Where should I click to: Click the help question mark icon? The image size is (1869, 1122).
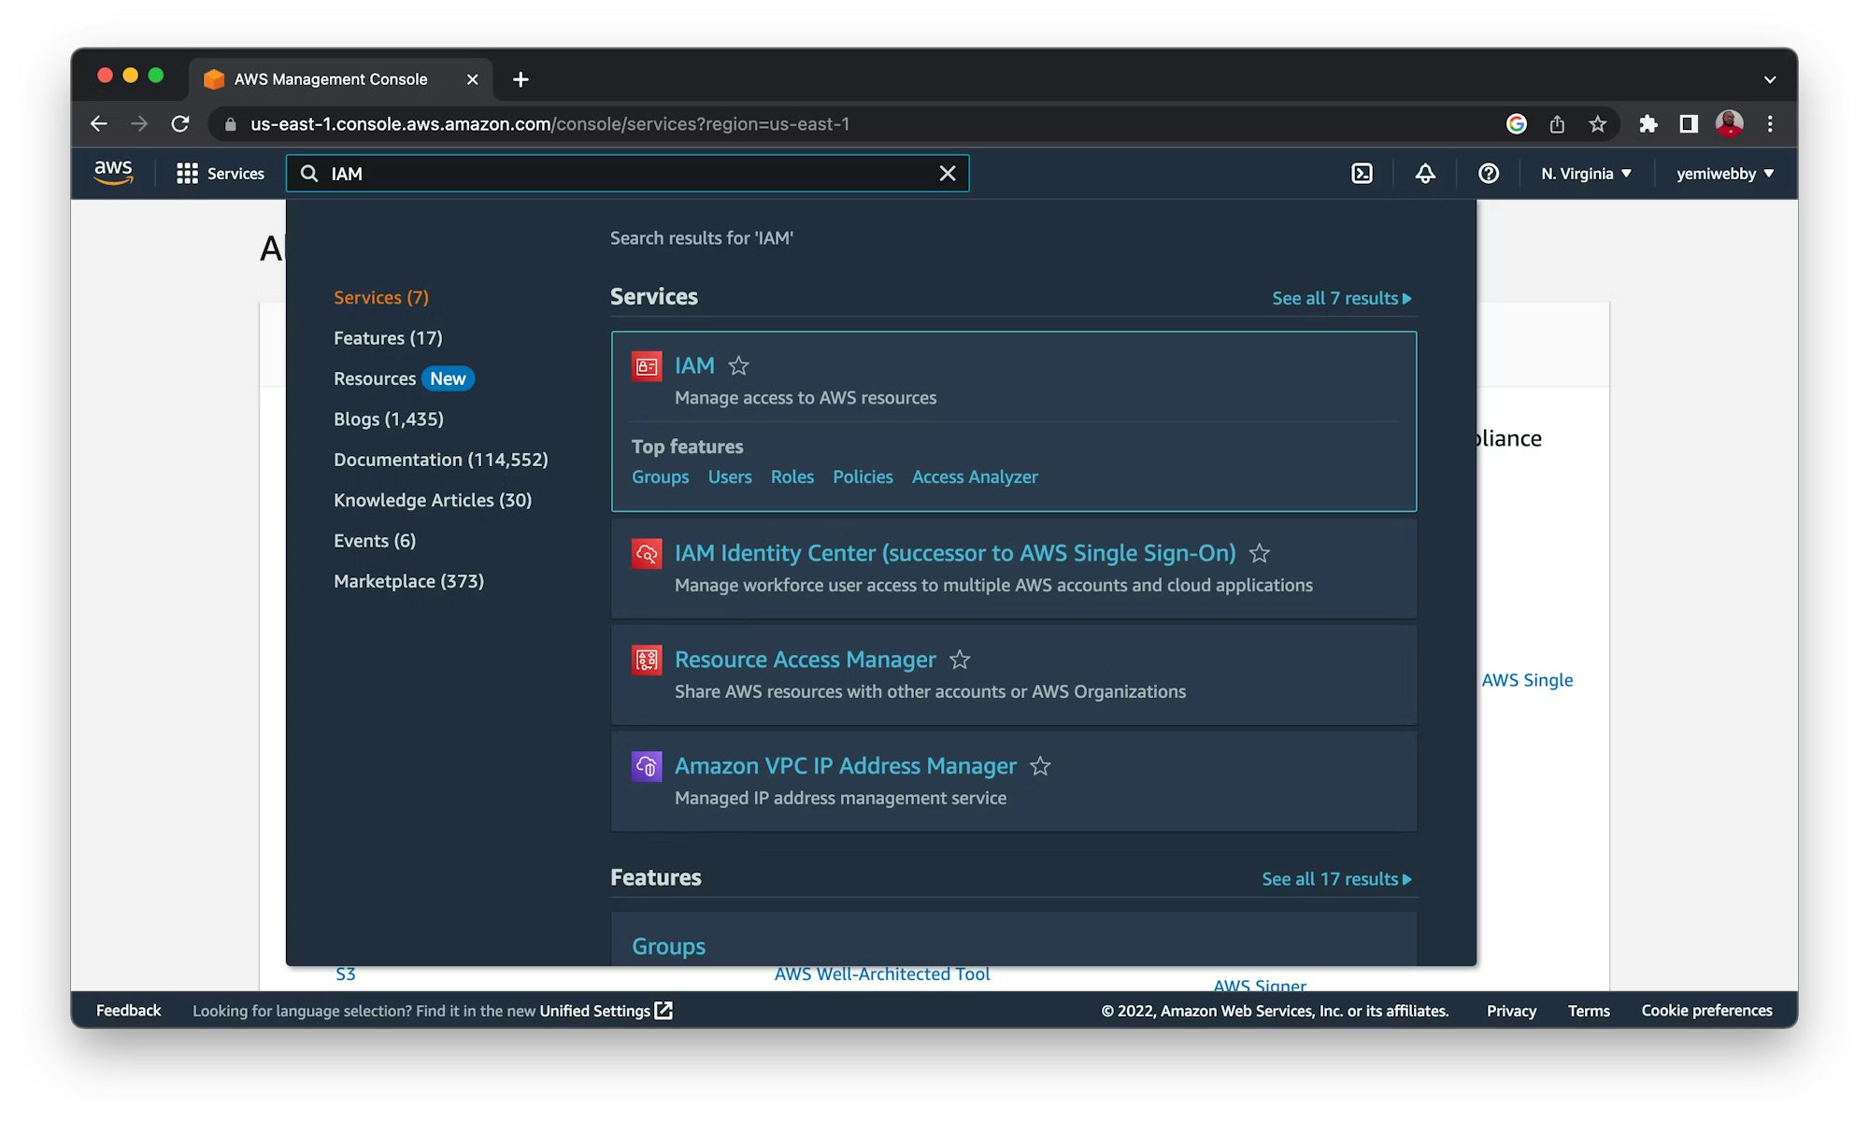point(1488,174)
